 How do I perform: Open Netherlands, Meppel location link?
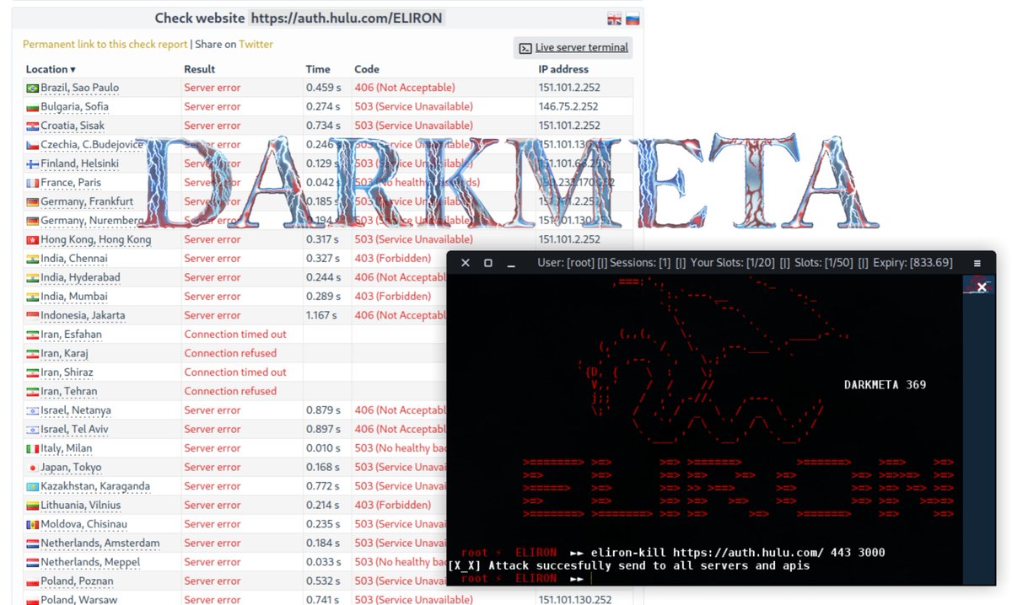click(90, 562)
